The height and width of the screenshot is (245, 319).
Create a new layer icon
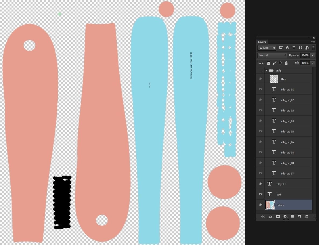[300, 216]
